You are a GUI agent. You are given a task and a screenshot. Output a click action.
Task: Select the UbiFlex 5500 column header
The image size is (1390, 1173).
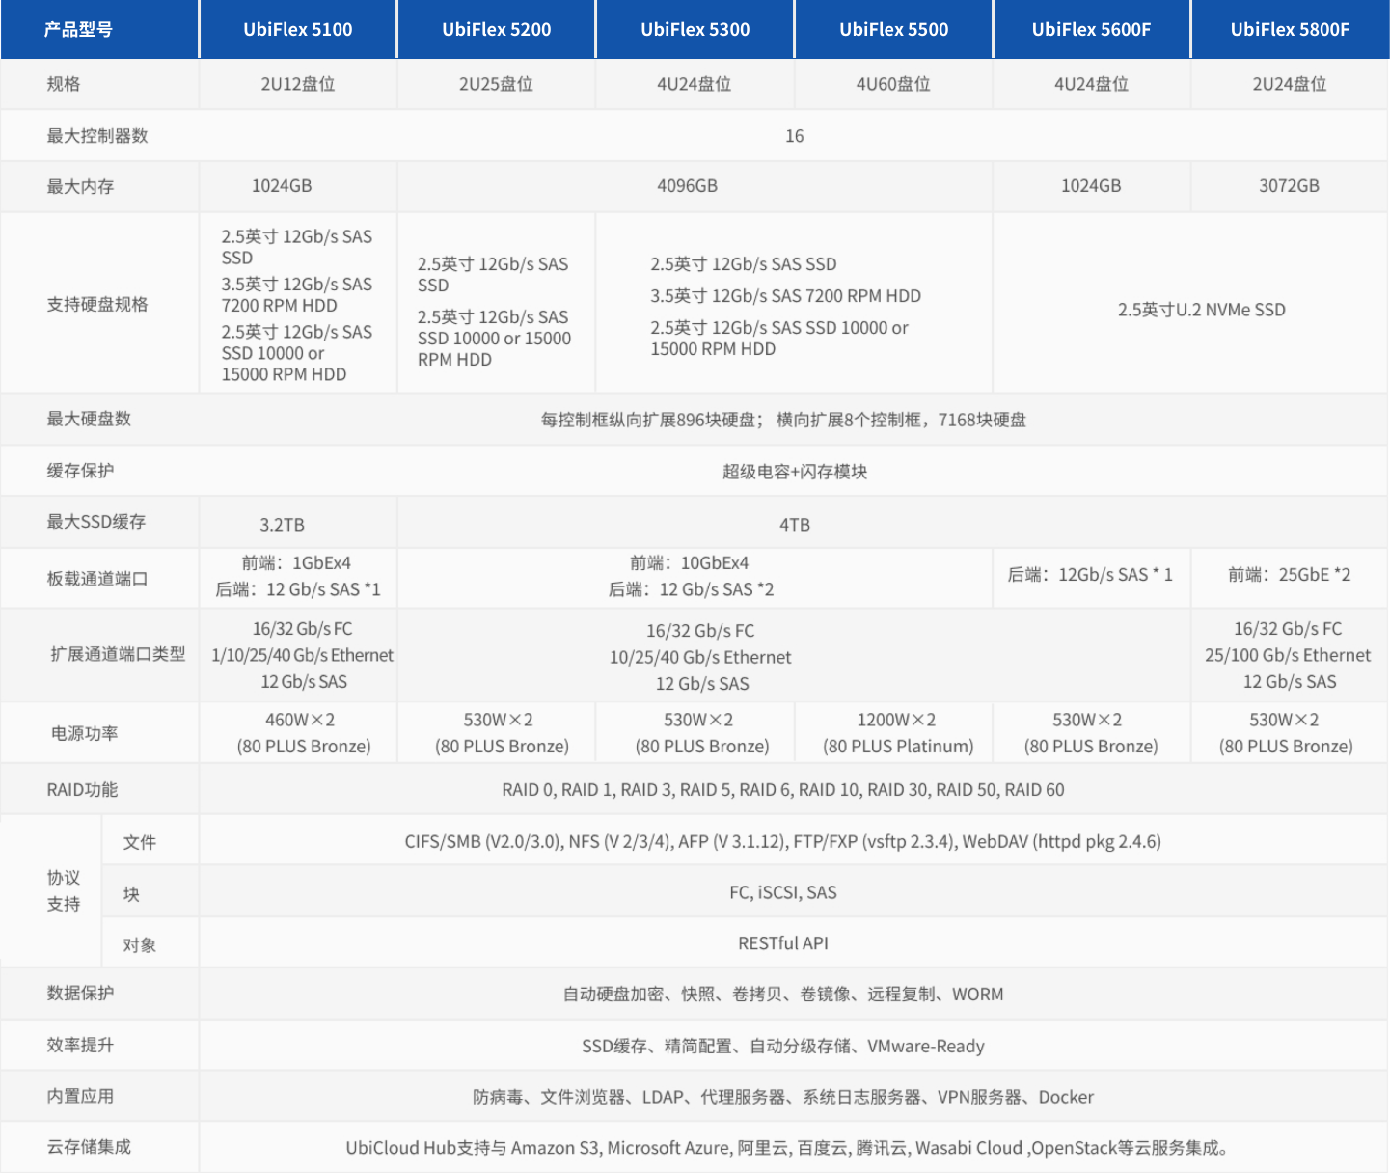893,29
